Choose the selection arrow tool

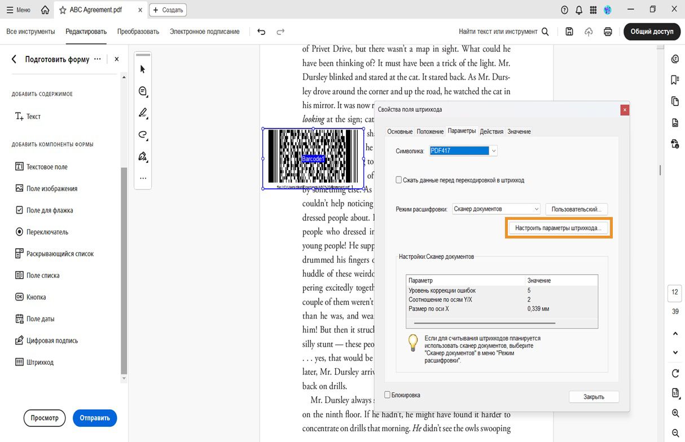[x=143, y=69]
